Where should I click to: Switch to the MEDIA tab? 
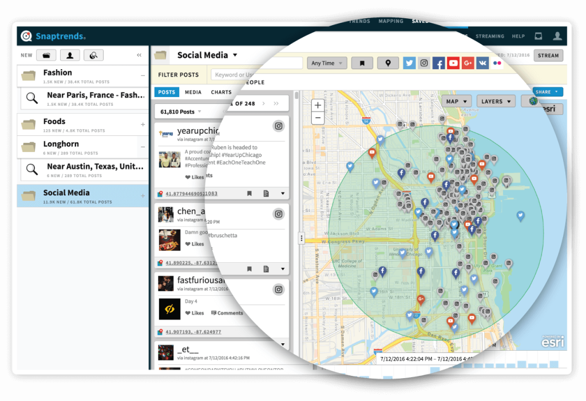(193, 92)
